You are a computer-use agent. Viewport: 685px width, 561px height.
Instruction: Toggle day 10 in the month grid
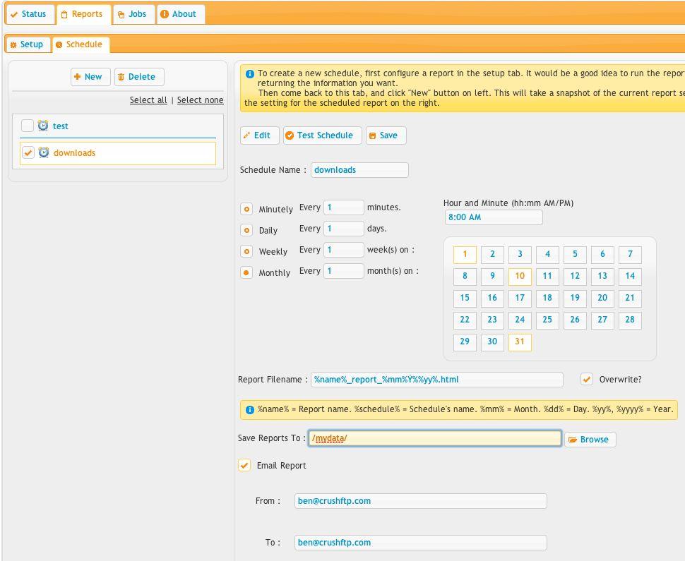click(520, 277)
